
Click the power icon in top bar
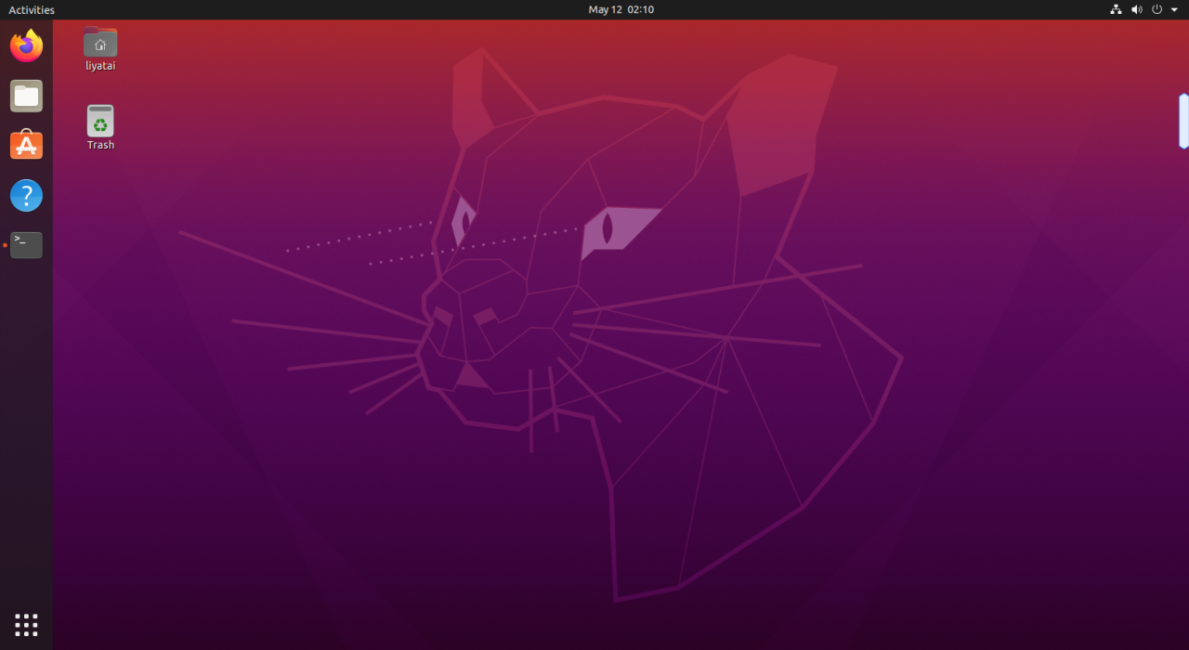coord(1156,9)
